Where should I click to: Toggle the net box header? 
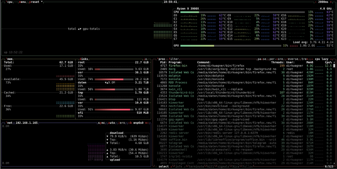[9, 123]
